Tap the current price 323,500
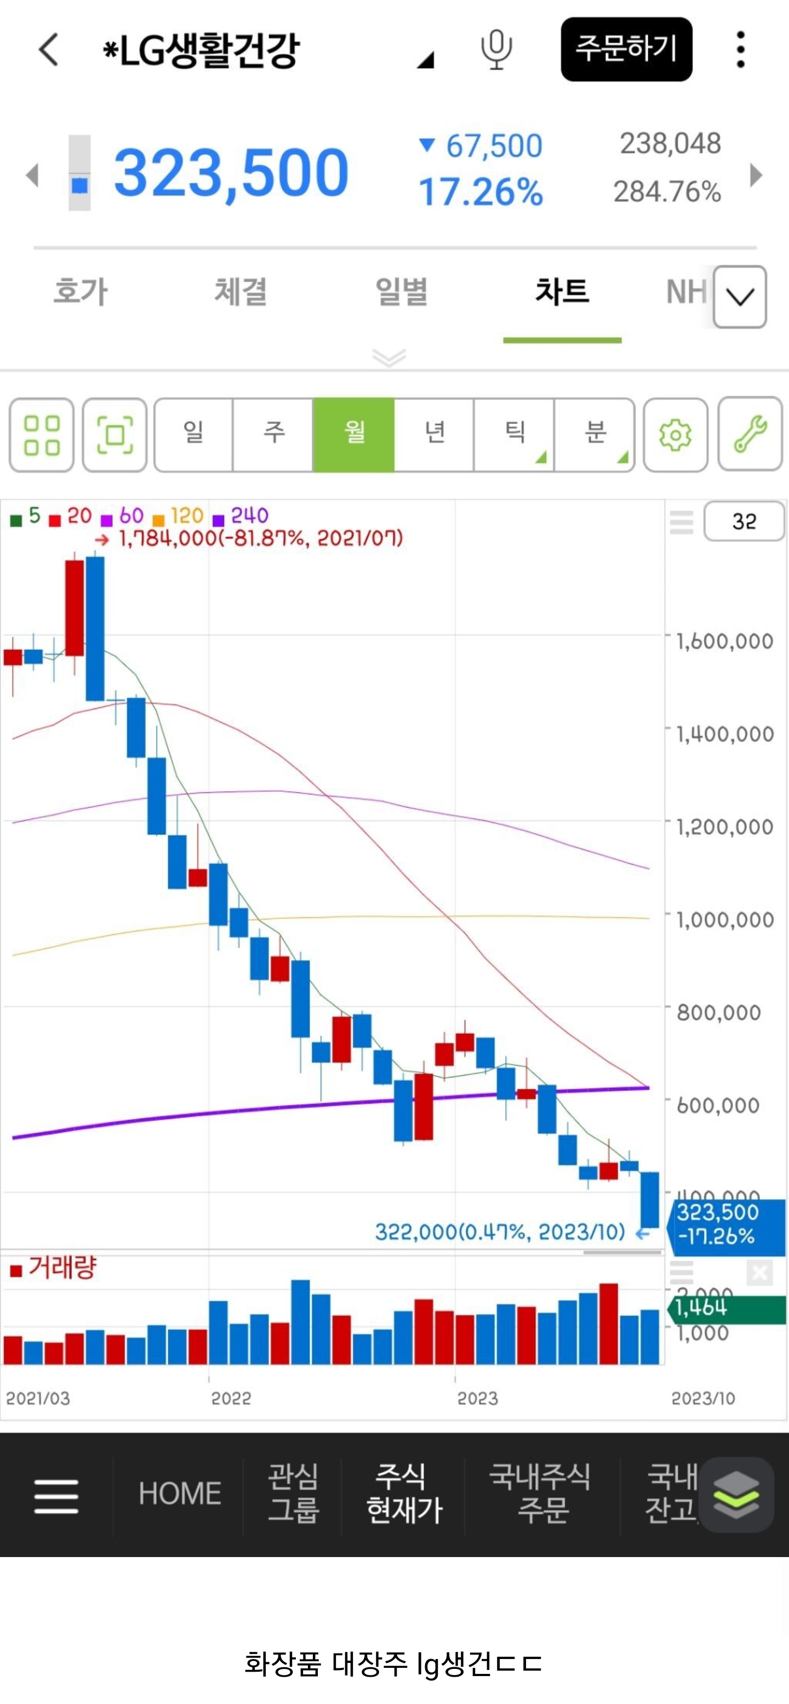Screen dimensions: 789x1704 coord(231,173)
